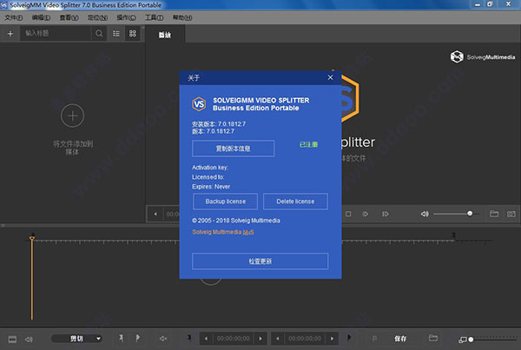
Task: Click the player previous-frame arrow
Action: tap(155, 214)
